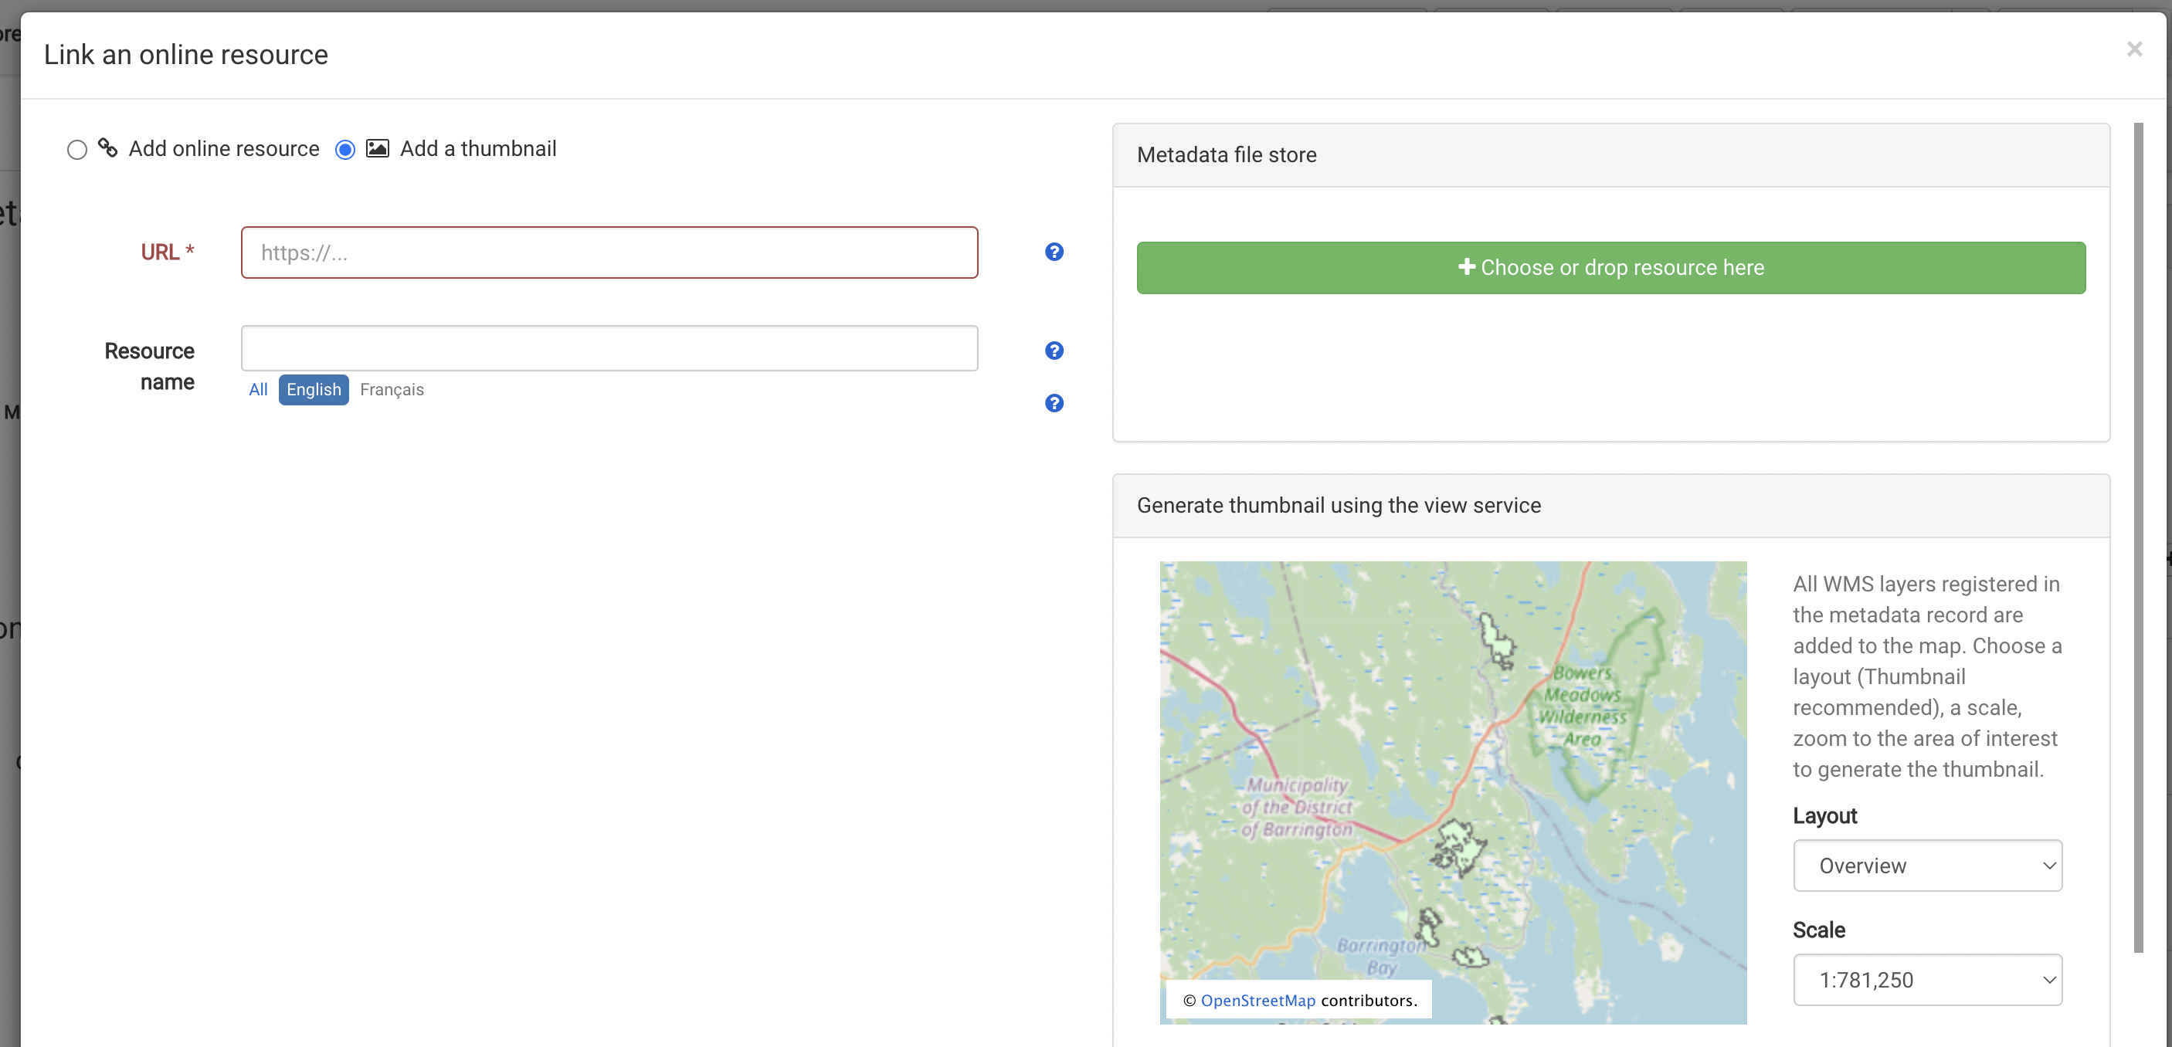Expand the Layout dropdown menu

pyautogui.click(x=1927, y=866)
